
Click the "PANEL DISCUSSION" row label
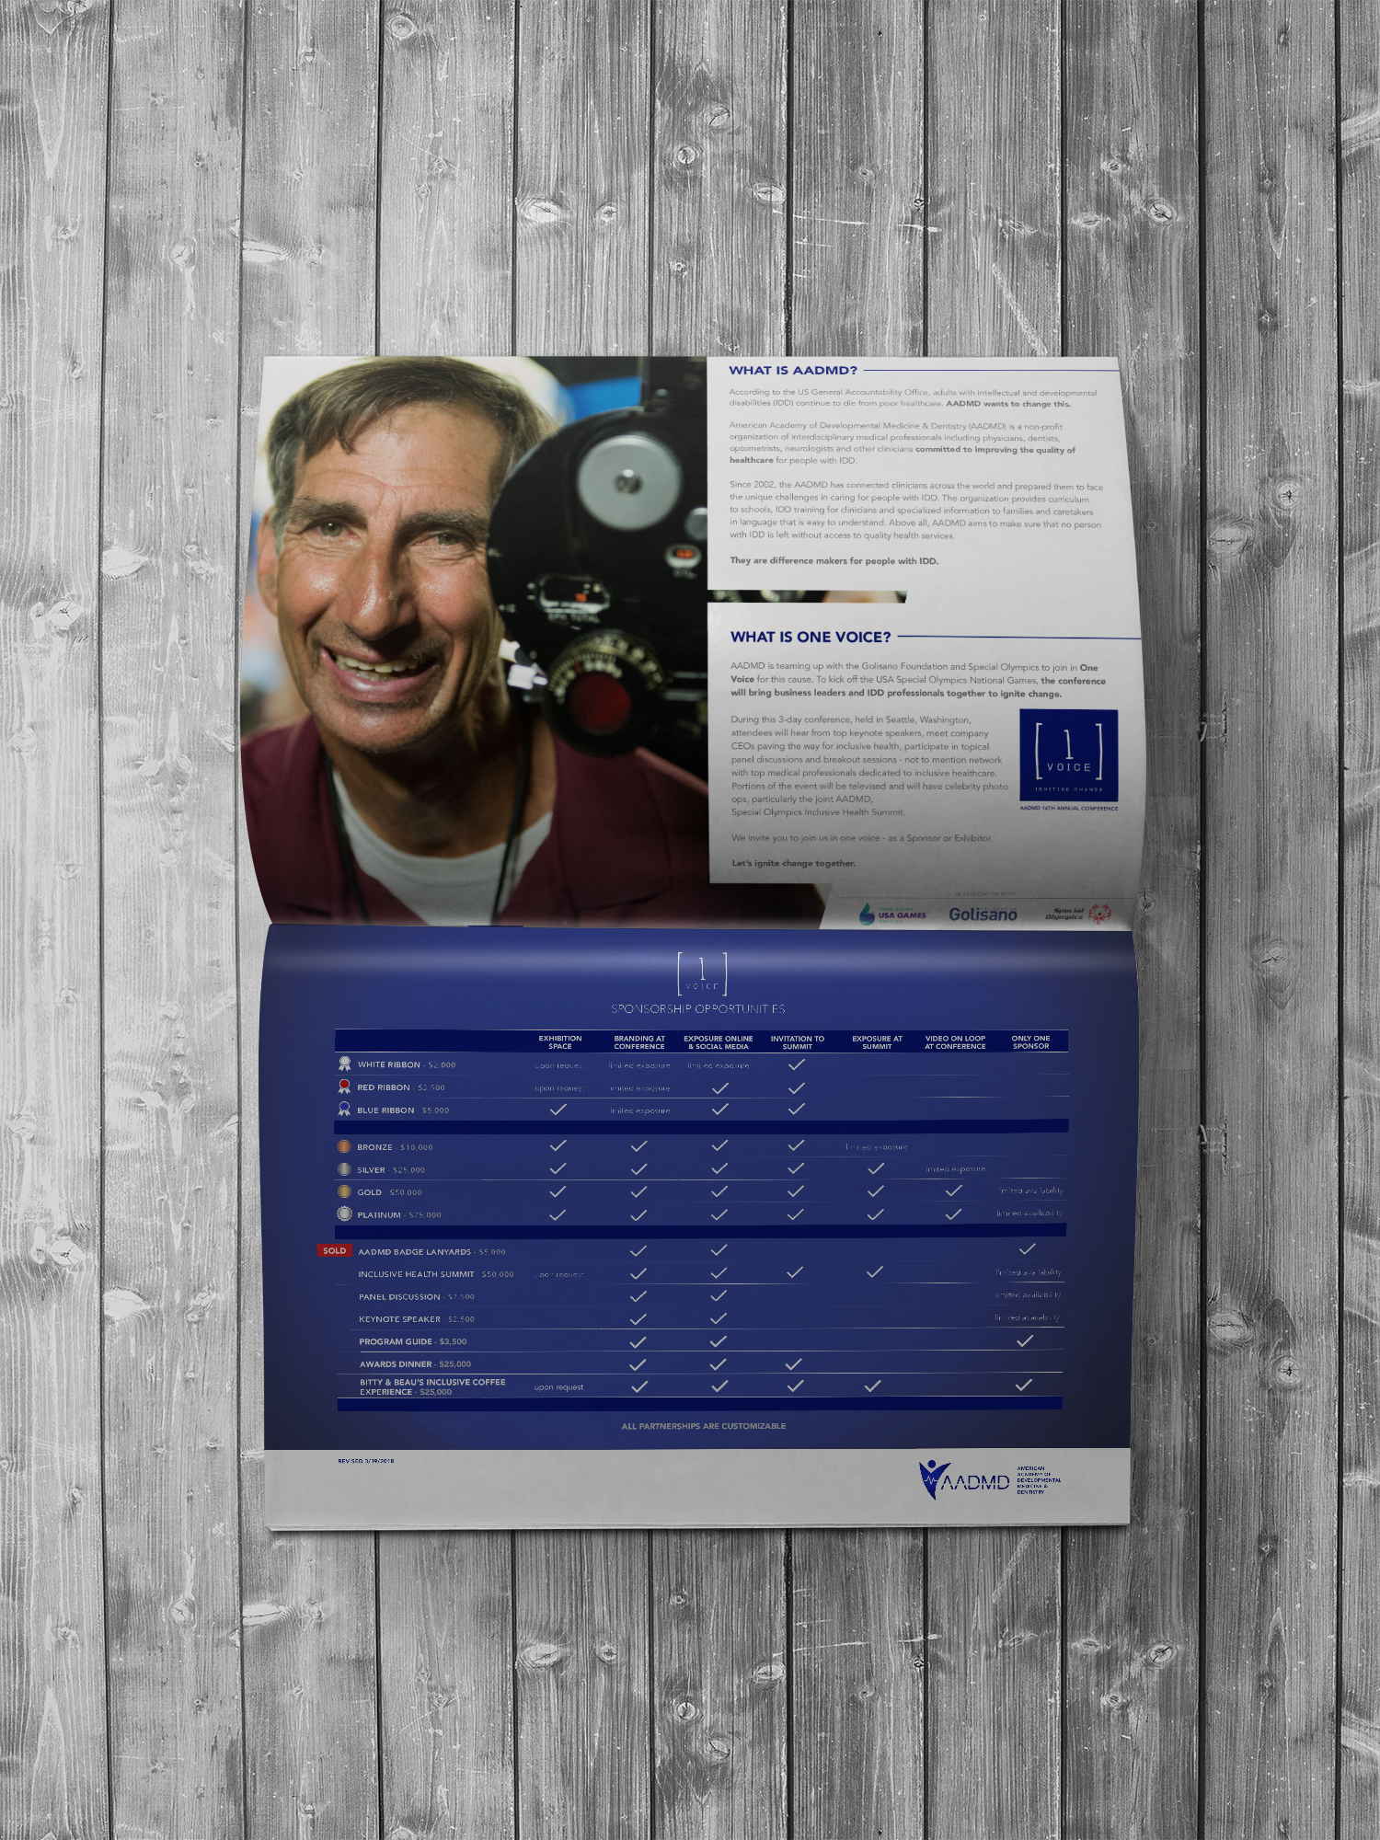(417, 1297)
